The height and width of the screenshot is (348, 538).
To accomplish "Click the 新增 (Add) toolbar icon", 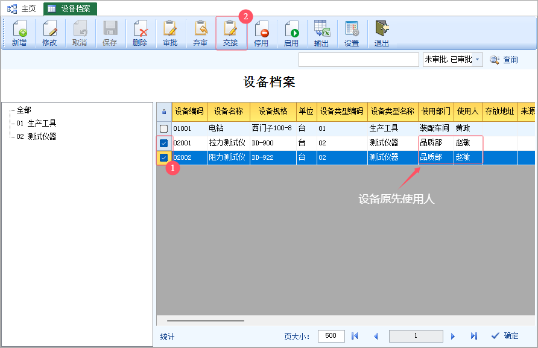I will tap(19, 33).
